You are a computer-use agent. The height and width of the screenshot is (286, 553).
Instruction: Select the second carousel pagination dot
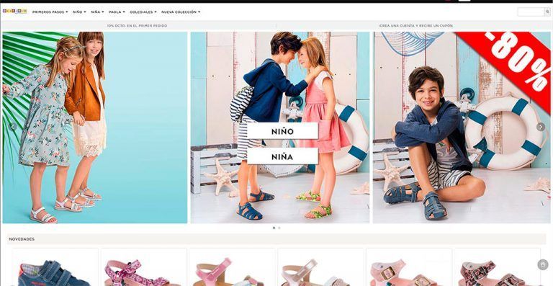279,228
